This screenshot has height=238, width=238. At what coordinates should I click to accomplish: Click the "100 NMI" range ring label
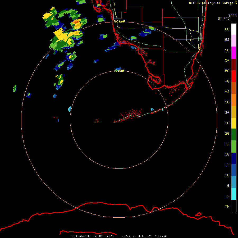[x=119, y=21]
